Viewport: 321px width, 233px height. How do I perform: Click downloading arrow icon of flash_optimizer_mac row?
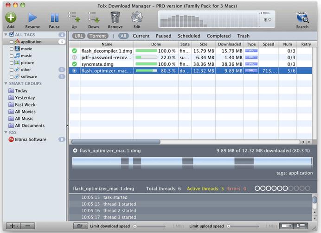(75, 71)
